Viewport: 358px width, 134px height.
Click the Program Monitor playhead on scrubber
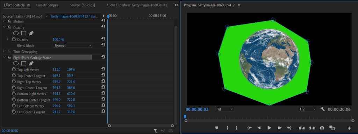pos(185,117)
